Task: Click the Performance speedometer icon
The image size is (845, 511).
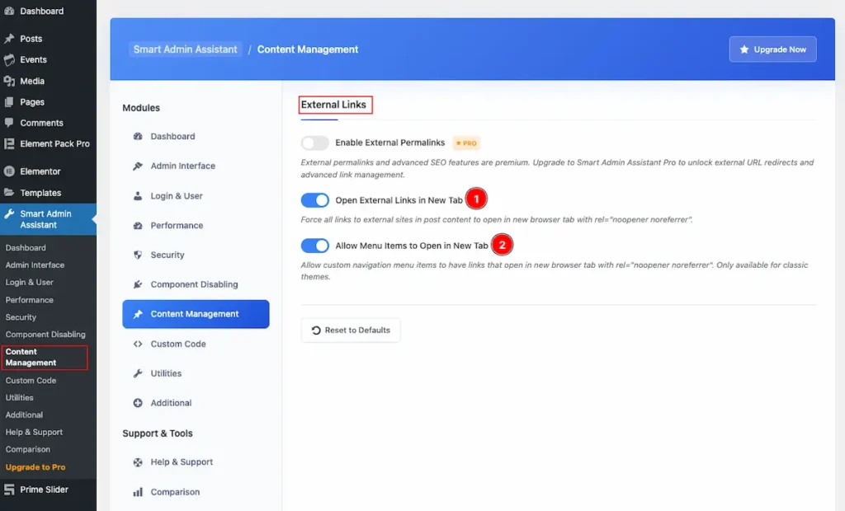Action: (138, 226)
